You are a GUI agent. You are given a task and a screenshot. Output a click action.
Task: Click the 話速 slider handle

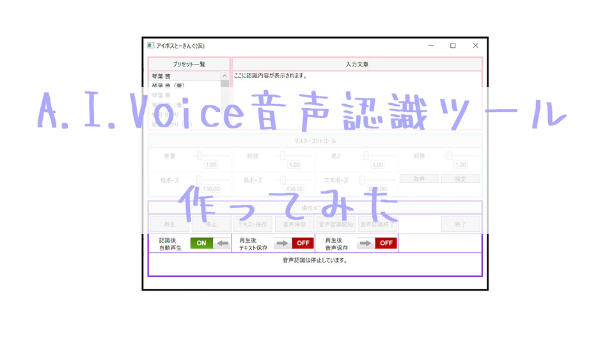(x=282, y=156)
